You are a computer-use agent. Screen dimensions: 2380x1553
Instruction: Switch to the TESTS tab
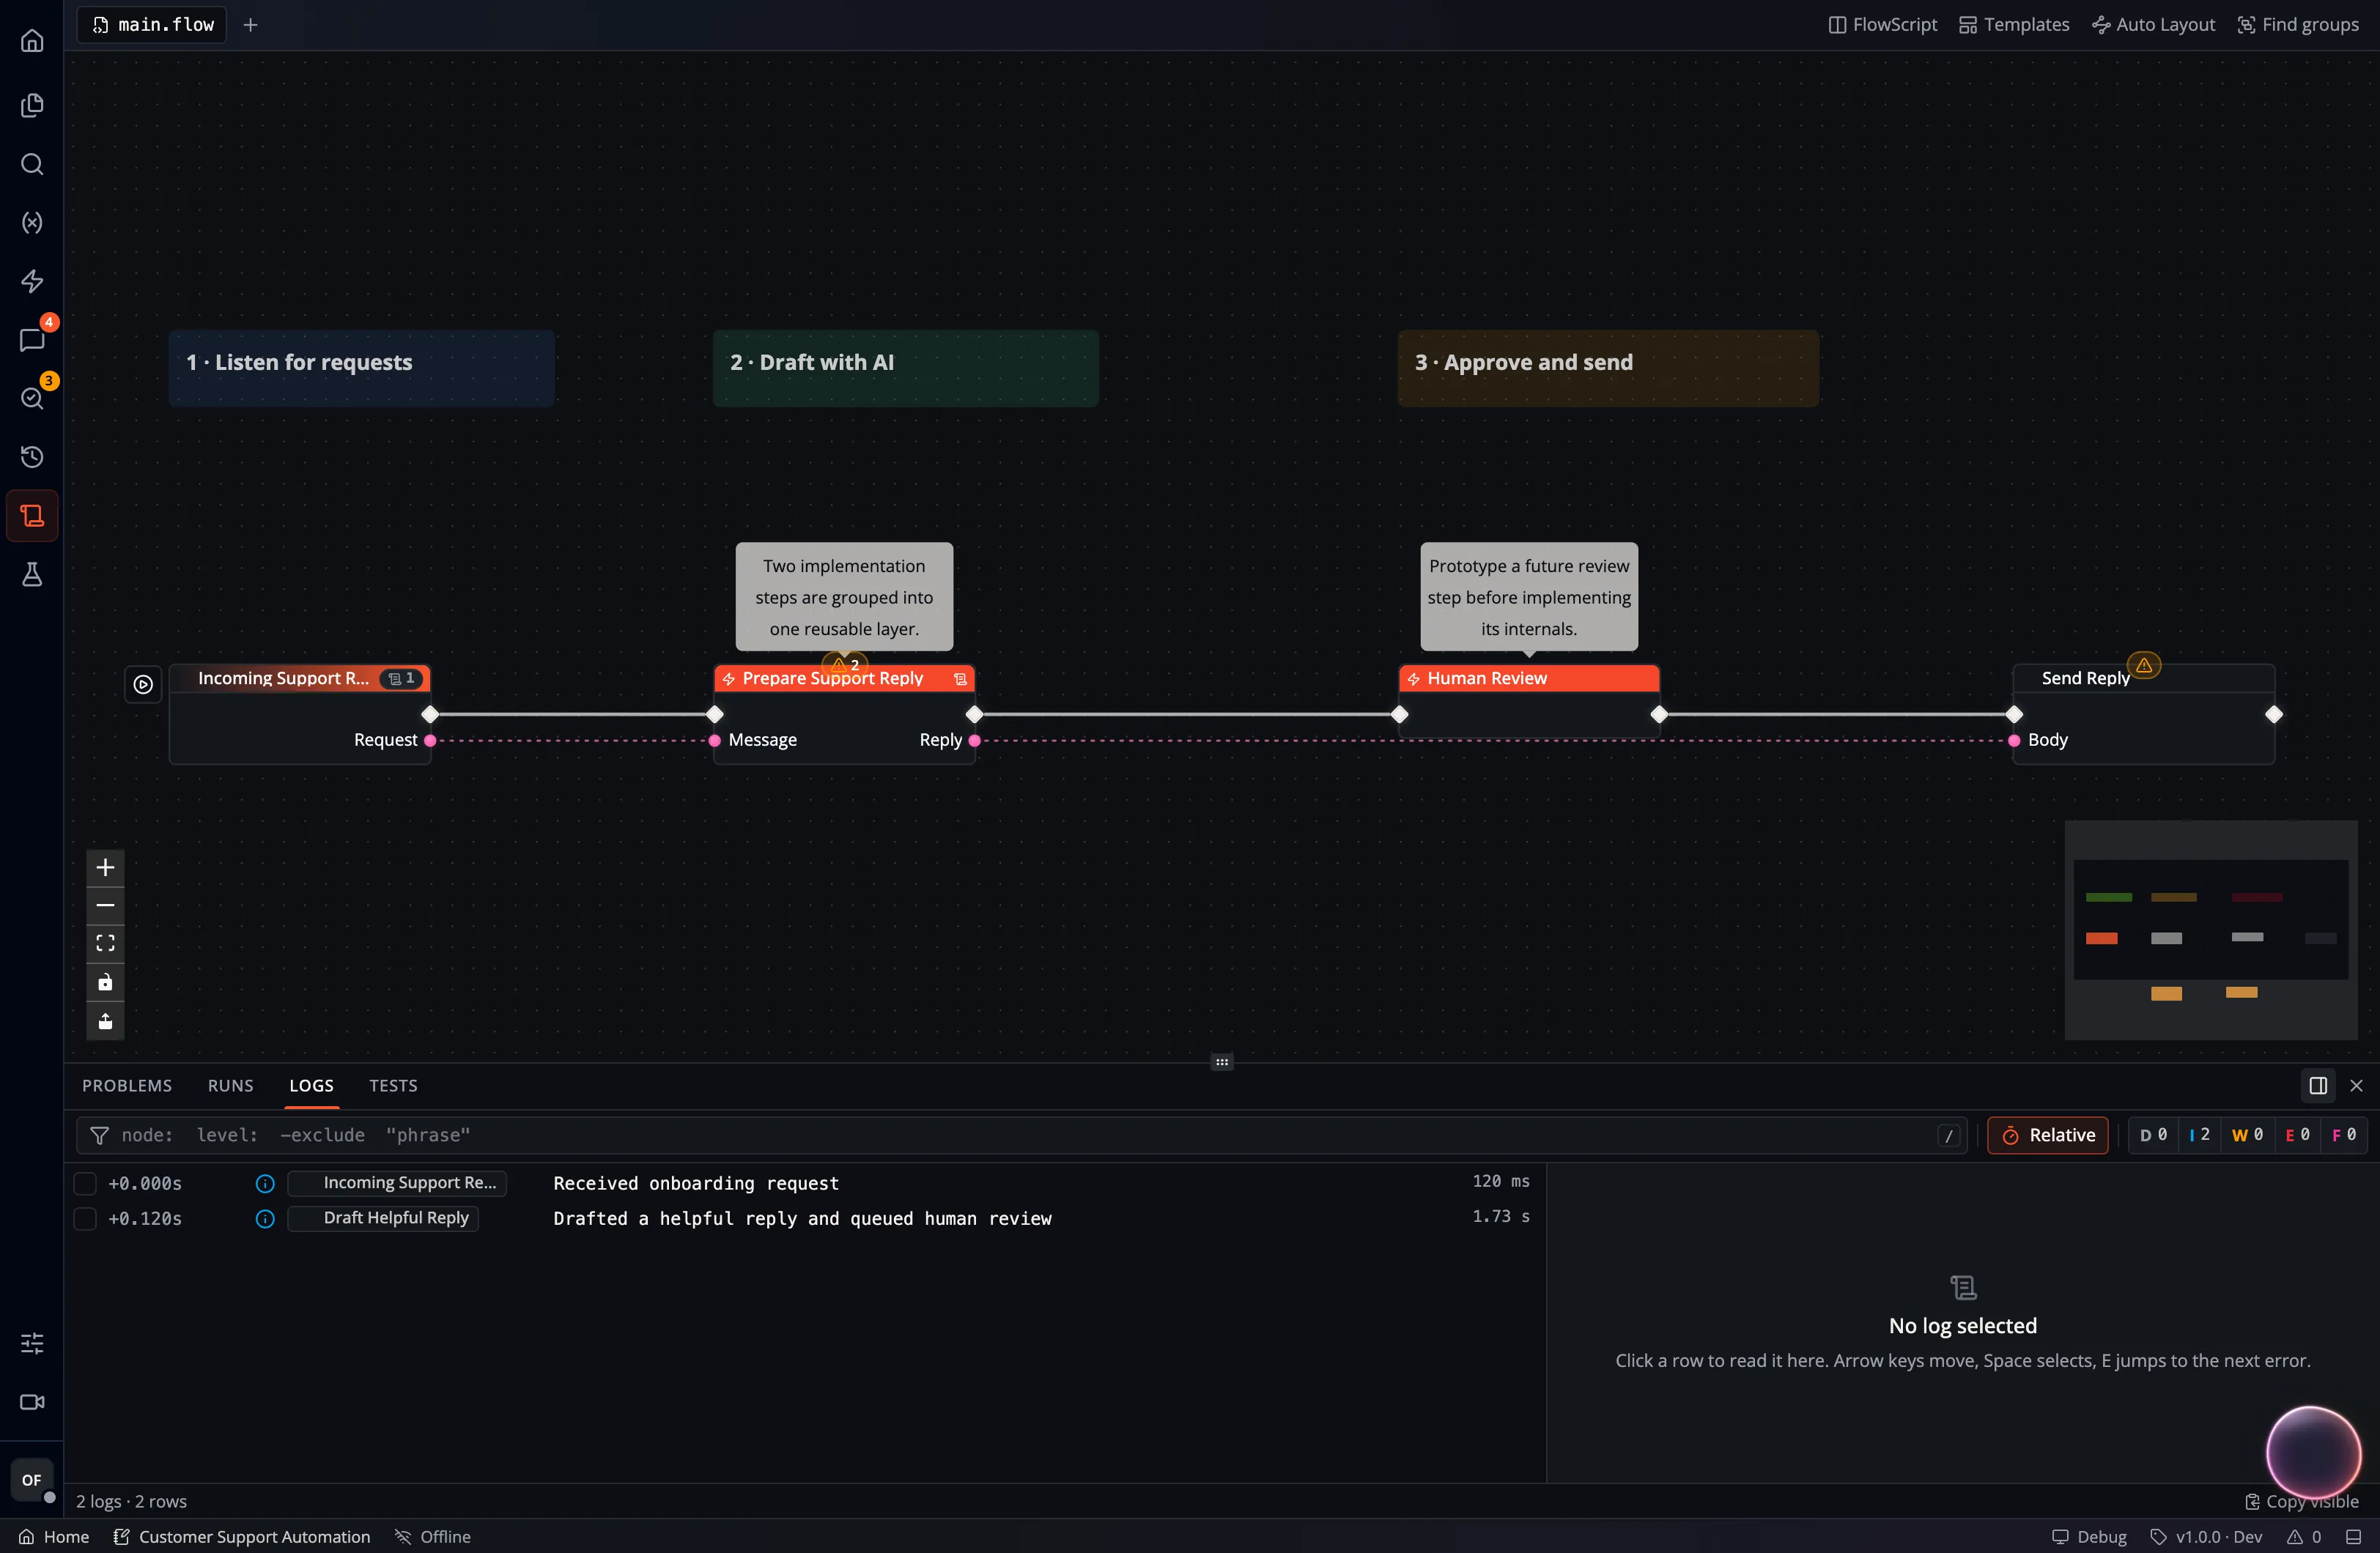[393, 1085]
